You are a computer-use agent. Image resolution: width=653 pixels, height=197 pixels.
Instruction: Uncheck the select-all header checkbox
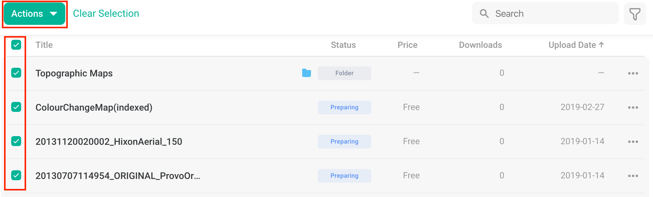click(16, 45)
